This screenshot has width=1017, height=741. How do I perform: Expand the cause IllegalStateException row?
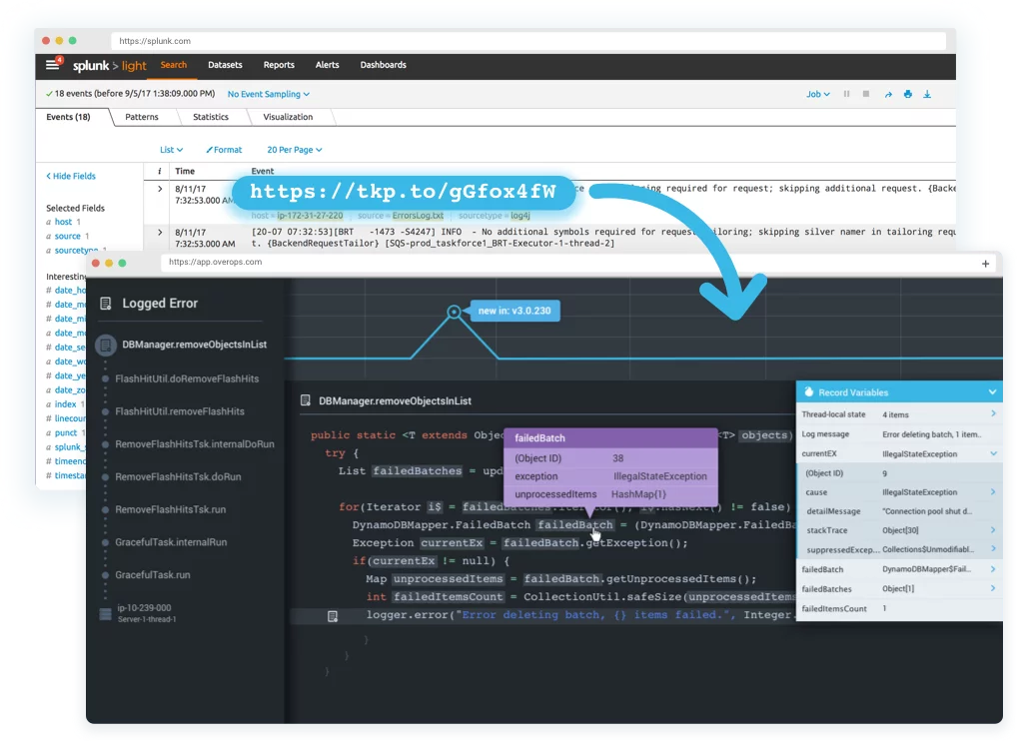click(993, 492)
